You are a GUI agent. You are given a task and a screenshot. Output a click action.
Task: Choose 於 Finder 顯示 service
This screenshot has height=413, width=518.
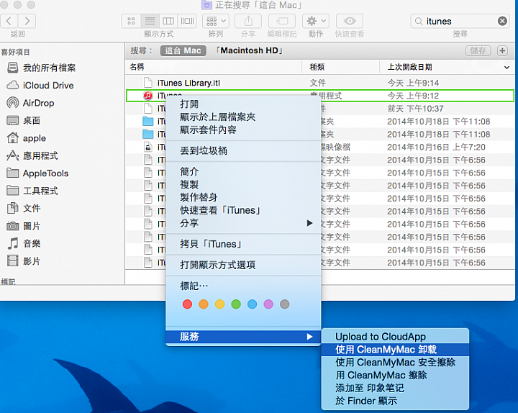click(395, 401)
